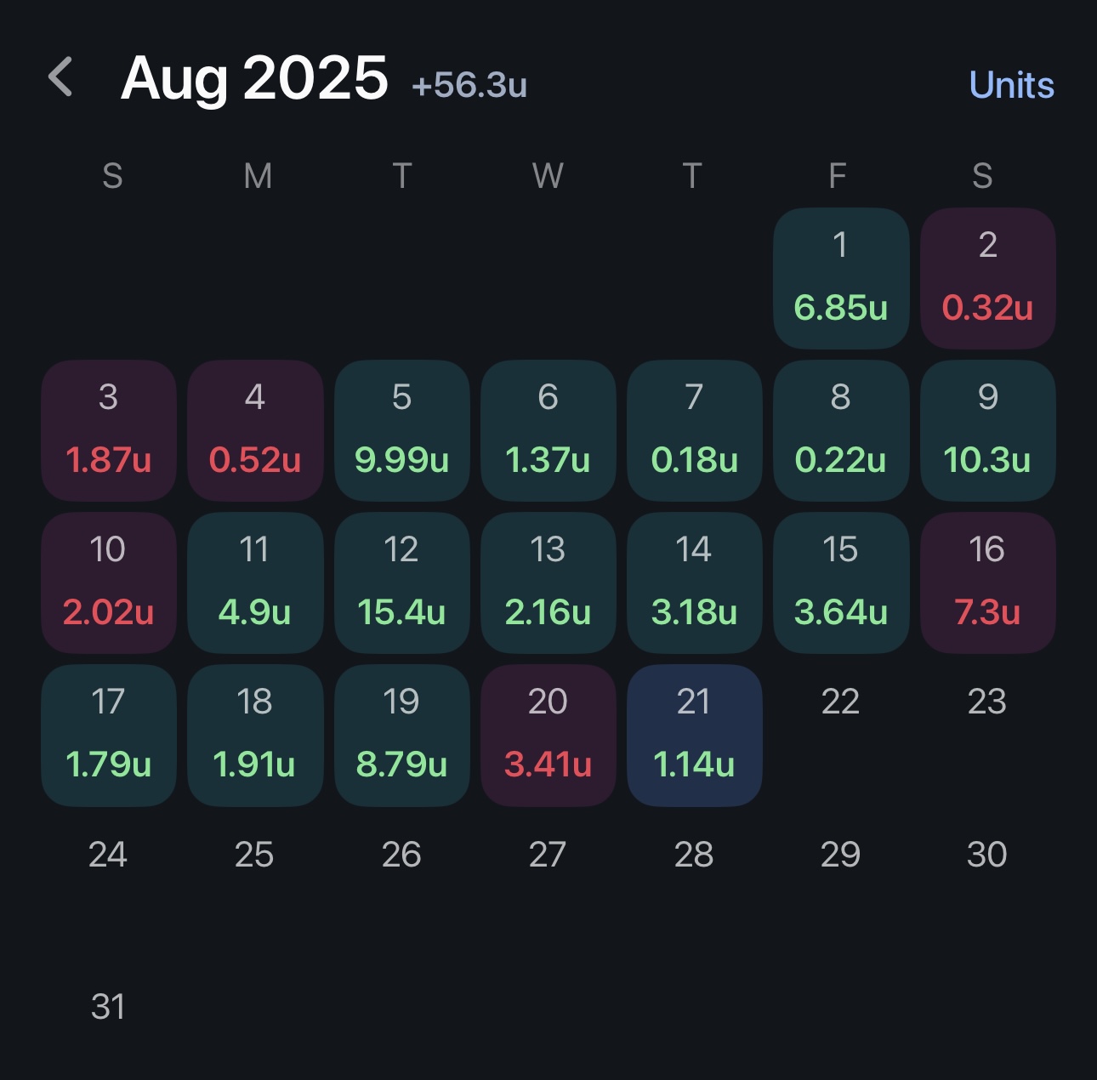
Task: Tap August 17 showing 1.79u
Action: pos(108,735)
